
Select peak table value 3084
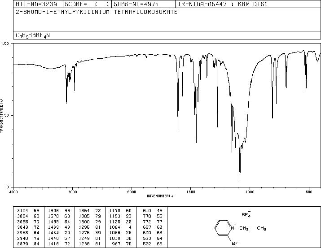click(x=23, y=216)
